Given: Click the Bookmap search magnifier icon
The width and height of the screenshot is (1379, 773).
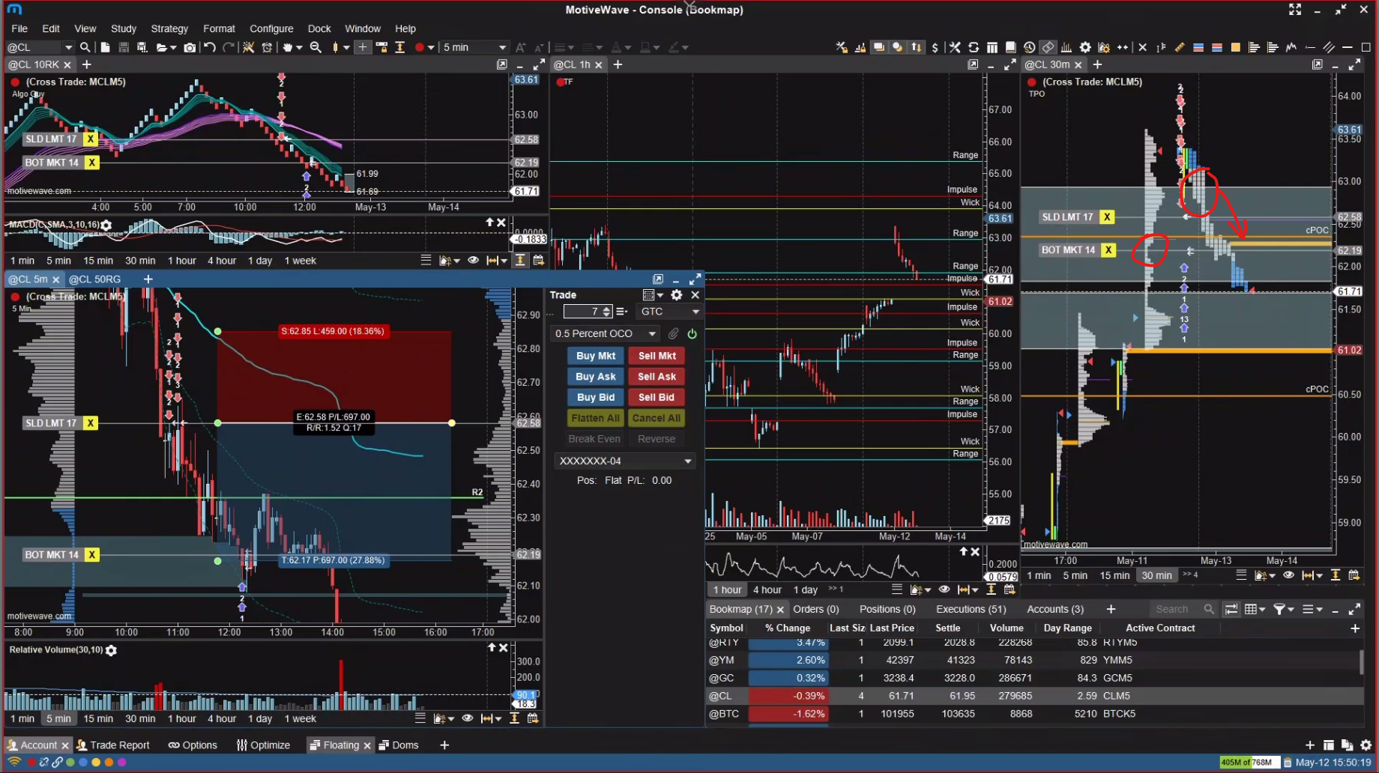Looking at the screenshot, I should click(x=1208, y=609).
